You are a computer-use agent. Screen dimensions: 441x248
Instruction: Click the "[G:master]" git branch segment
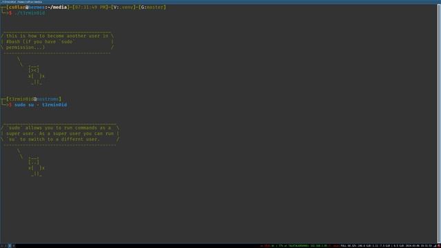pyautogui.click(x=152, y=8)
